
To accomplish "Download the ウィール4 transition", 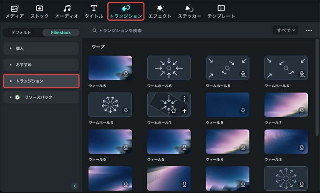I will click(243, 147).
